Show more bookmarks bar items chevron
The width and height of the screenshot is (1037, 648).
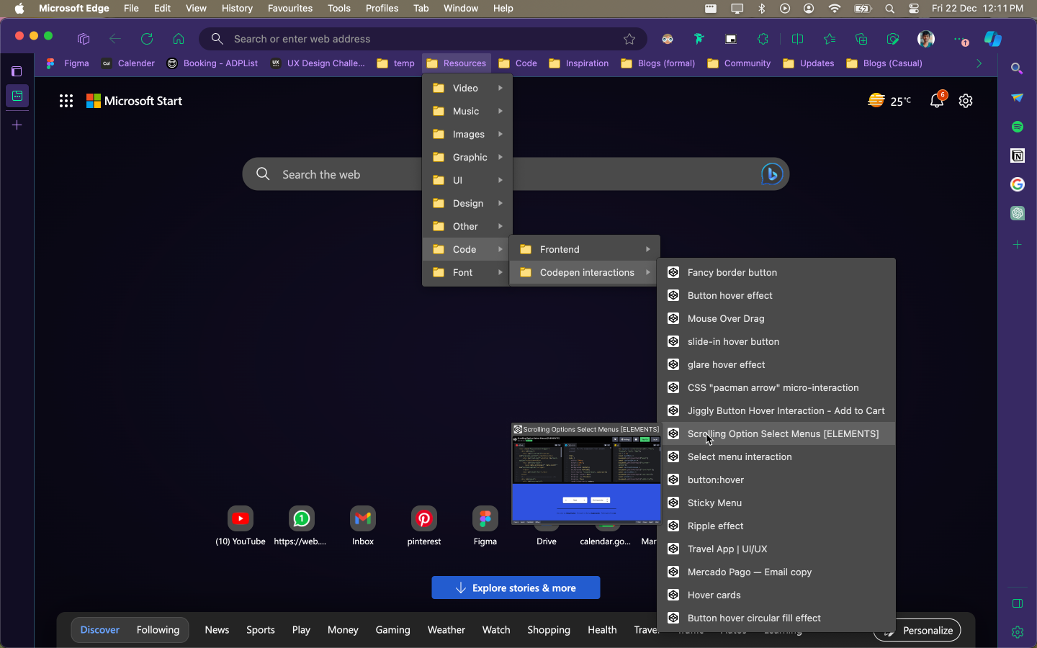[x=979, y=63]
